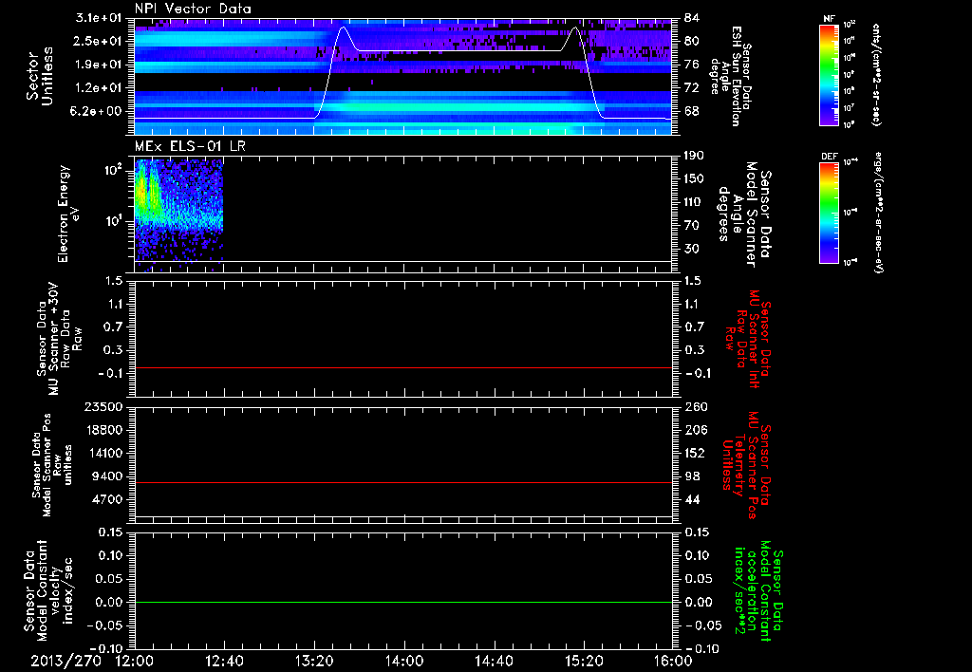
Task: Click the 6.2e+00 sector tick value
Action: click(97, 112)
